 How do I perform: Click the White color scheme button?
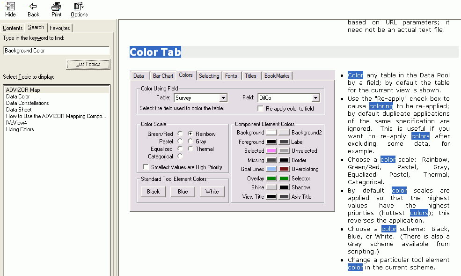(212, 192)
